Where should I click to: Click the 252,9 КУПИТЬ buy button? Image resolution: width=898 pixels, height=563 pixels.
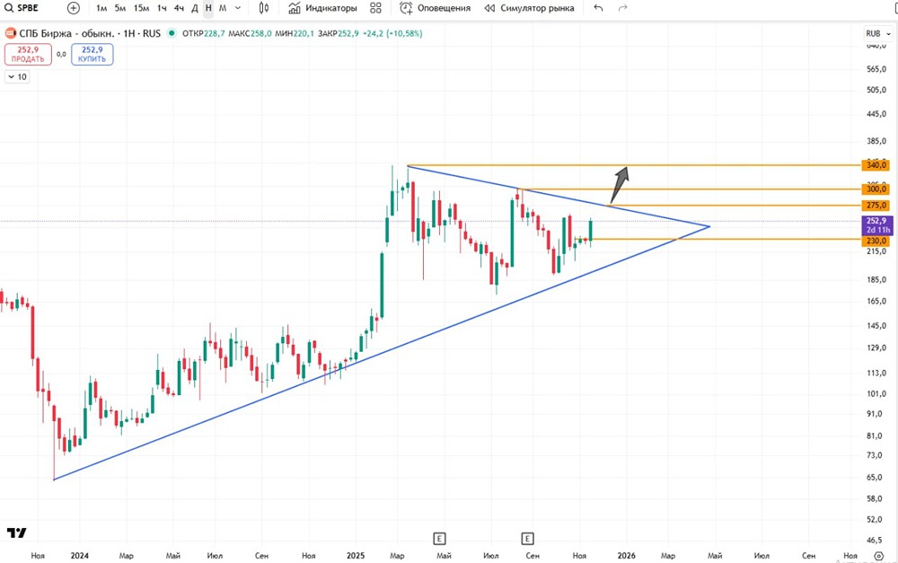coord(92,55)
